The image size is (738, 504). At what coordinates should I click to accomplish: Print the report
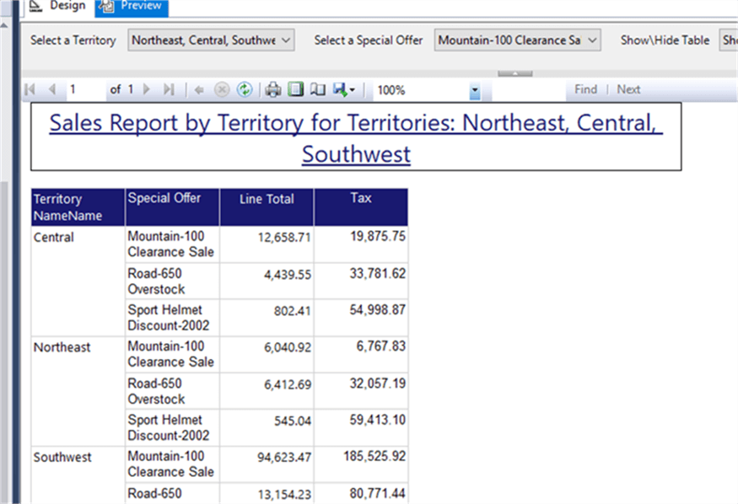click(x=273, y=89)
